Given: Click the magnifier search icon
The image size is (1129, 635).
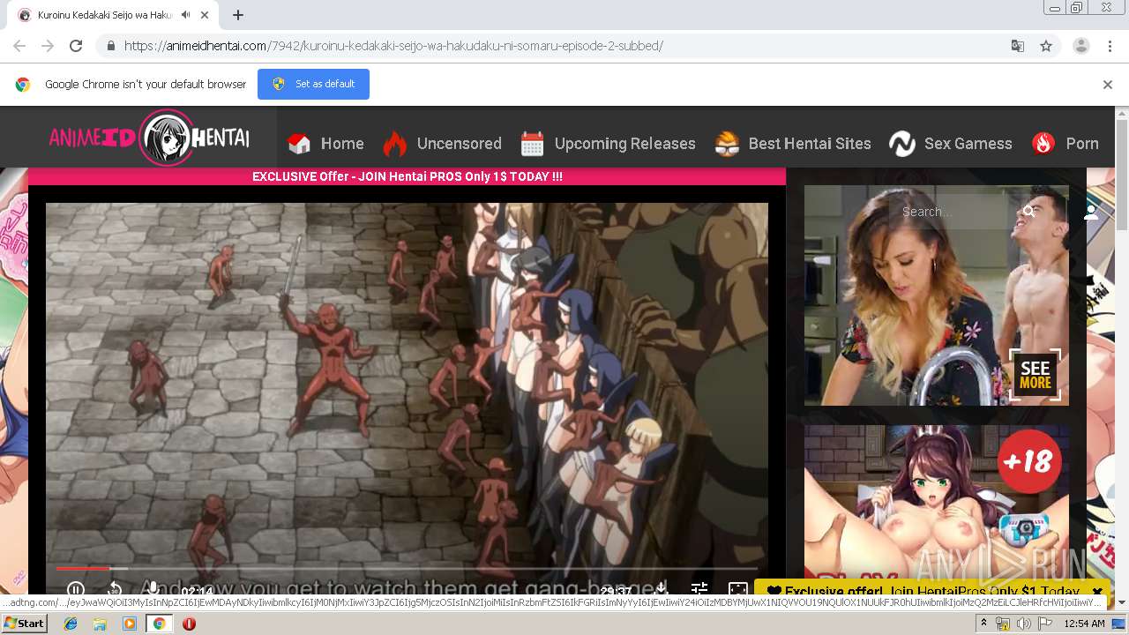Looking at the screenshot, I should [1029, 212].
